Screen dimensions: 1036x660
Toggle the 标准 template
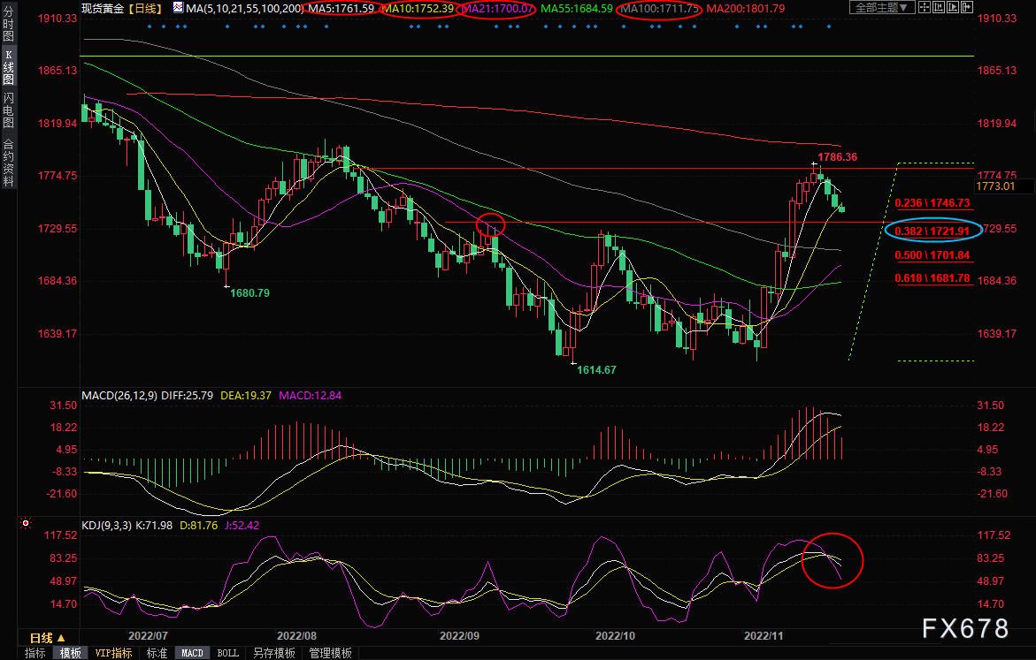(157, 653)
